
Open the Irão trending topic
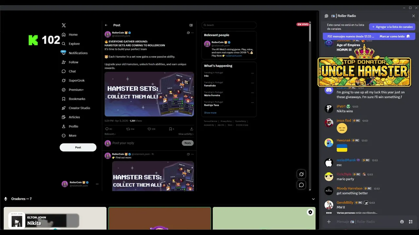206,76
